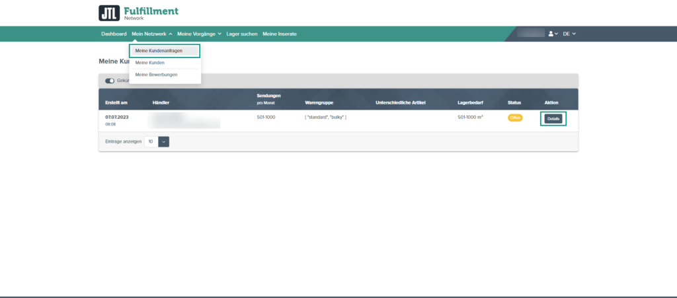677x298 pixels.
Task: Open the DE language selector
Action: [x=569, y=34]
